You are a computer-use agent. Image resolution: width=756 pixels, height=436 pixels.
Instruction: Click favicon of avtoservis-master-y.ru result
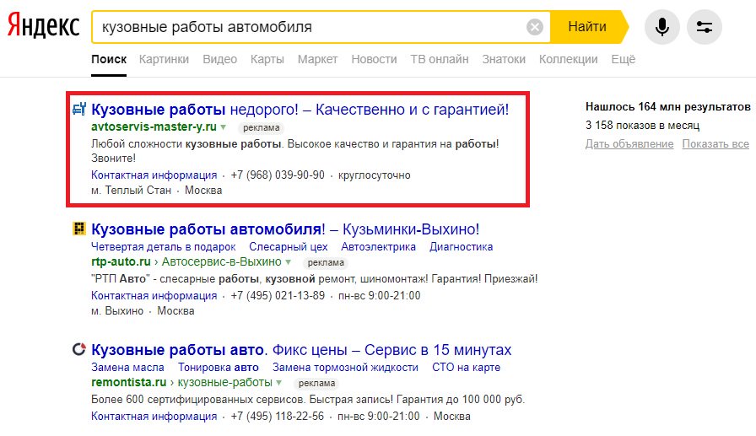79,109
